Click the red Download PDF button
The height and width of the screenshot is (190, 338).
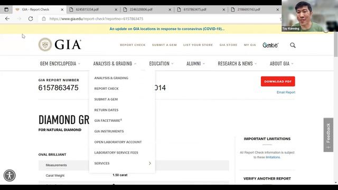(278, 81)
